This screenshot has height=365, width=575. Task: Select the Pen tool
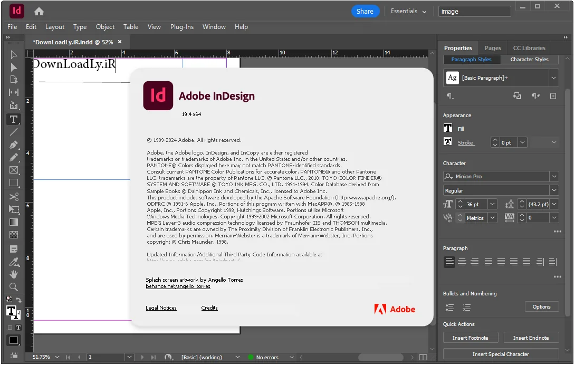14,145
